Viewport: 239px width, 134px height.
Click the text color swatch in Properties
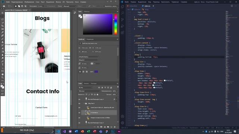tap(96, 71)
